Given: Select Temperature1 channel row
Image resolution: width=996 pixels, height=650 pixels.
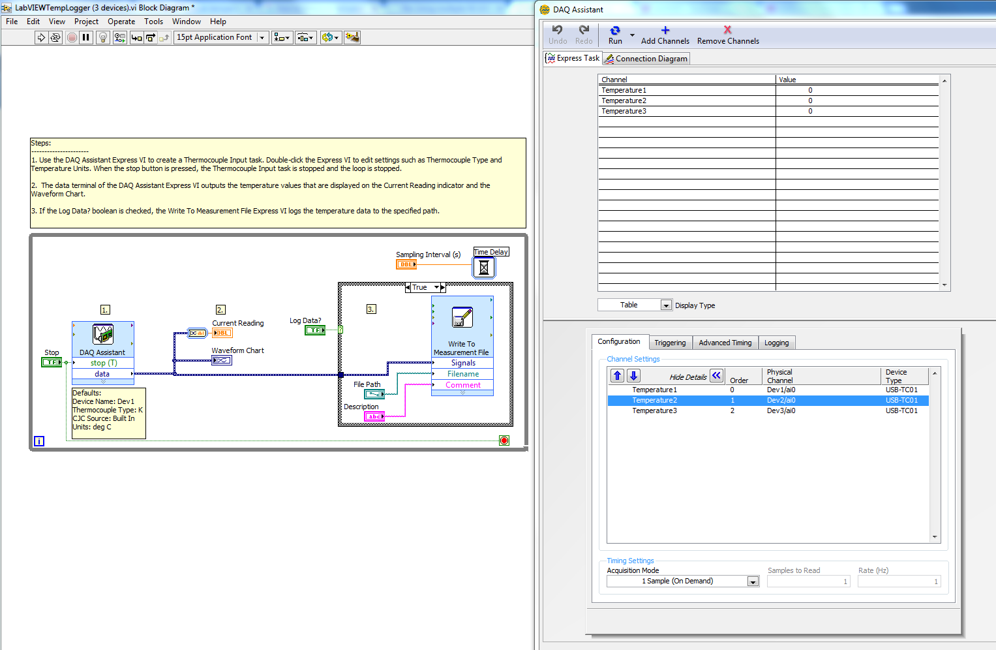Looking at the screenshot, I should click(x=768, y=390).
